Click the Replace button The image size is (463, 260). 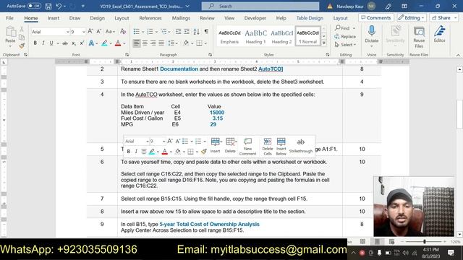pyautogui.click(x=345, y=37)
